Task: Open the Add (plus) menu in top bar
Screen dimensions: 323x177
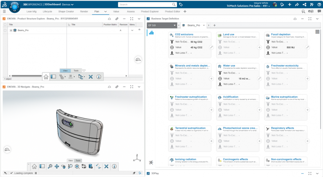Action: click(x=289, y=4)
